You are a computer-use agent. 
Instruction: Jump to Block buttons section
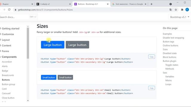tap(170, 57)
